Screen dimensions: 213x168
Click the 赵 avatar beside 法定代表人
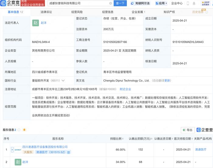[36, 23]
